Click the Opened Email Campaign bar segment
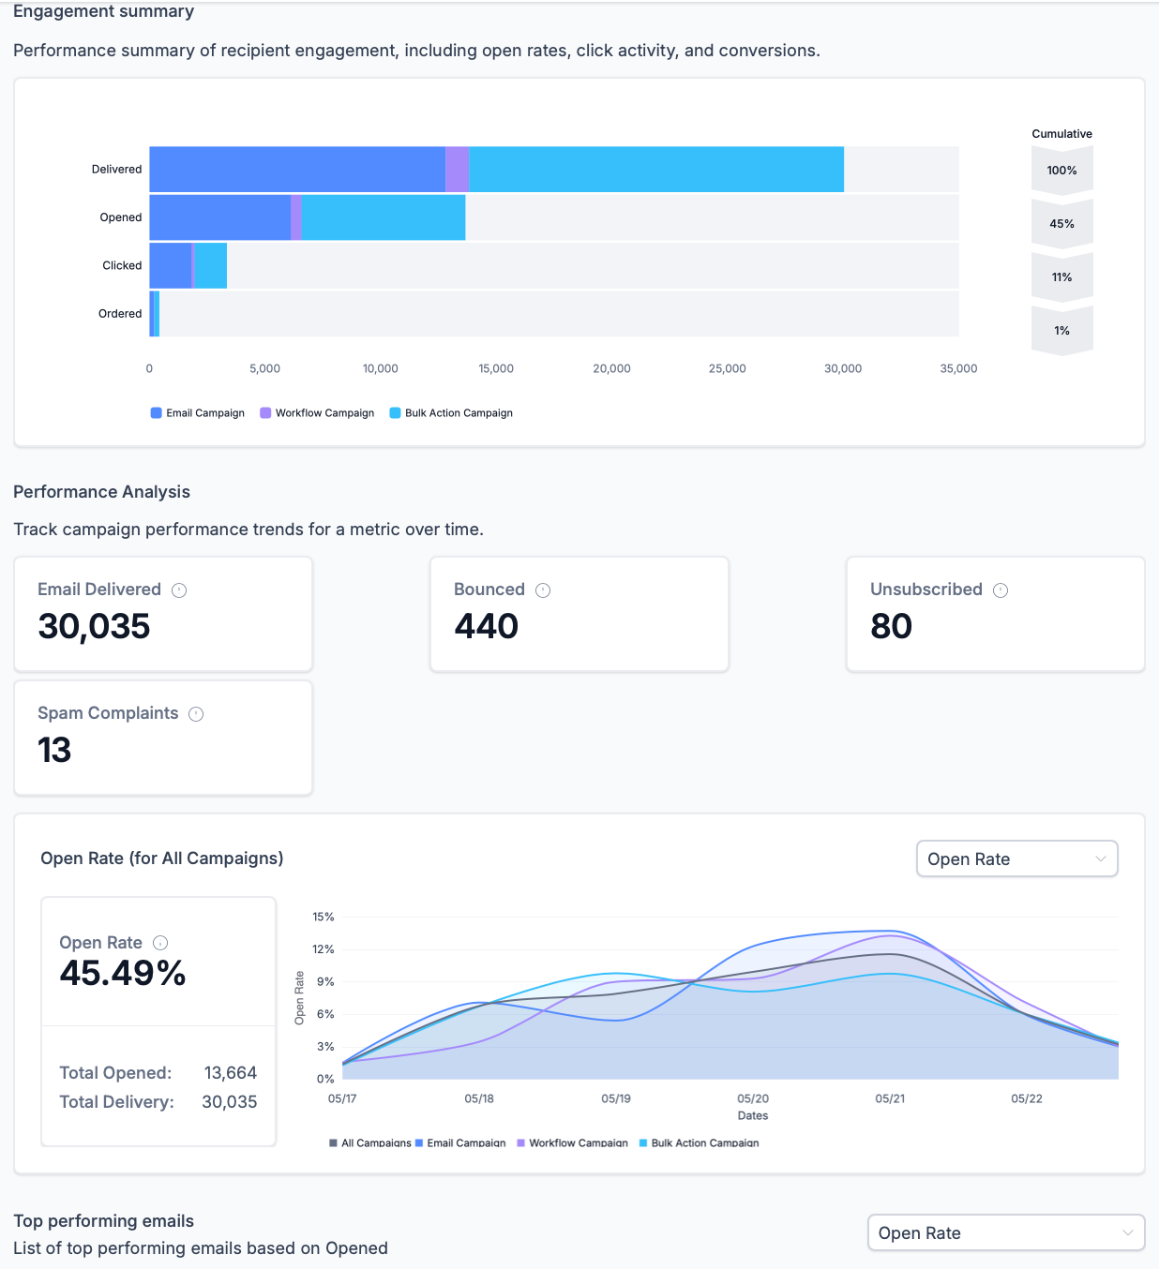Viewport: 1159px width, 1269px height. pyautogui.click(x=220, y=217)
